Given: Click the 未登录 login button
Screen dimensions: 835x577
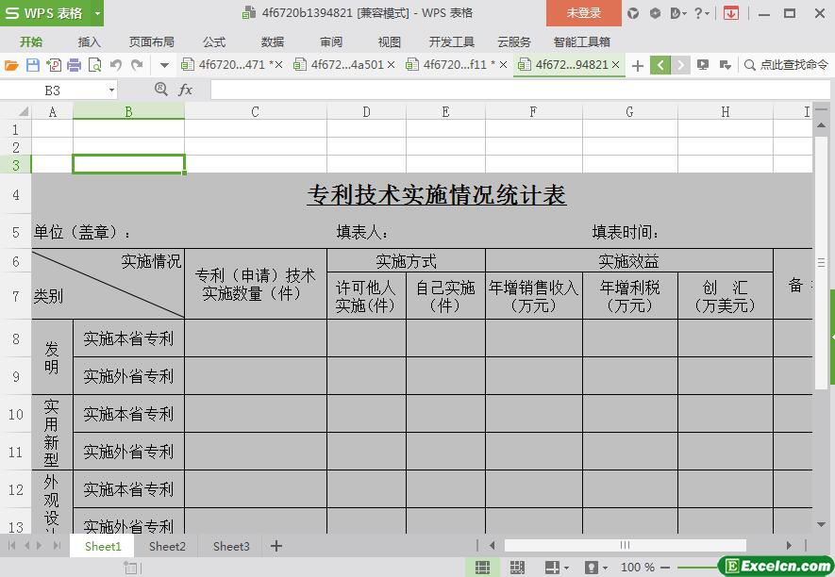Looking at the screenshot, I should 583,13.
